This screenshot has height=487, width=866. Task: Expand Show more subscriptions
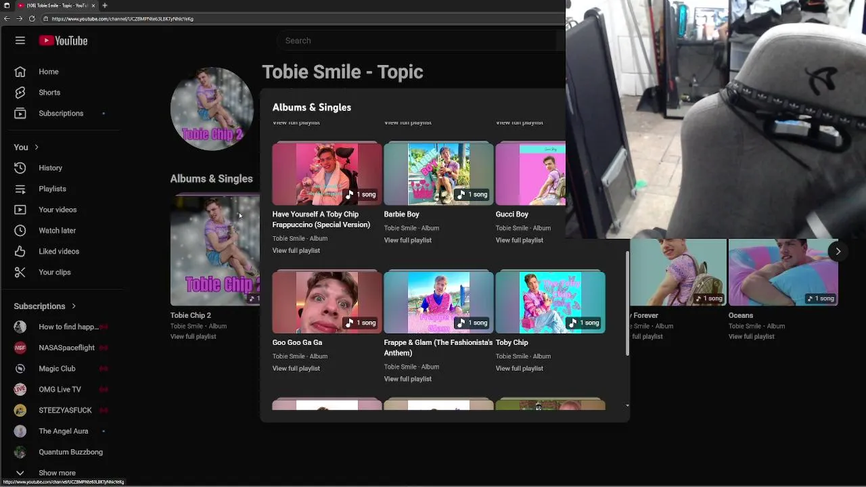(x=57, y=473)
